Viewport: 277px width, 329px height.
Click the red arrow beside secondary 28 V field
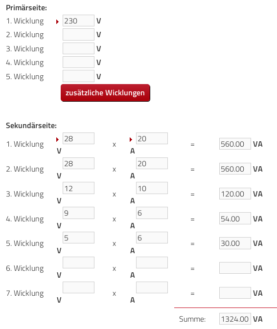tap(57, 139)
